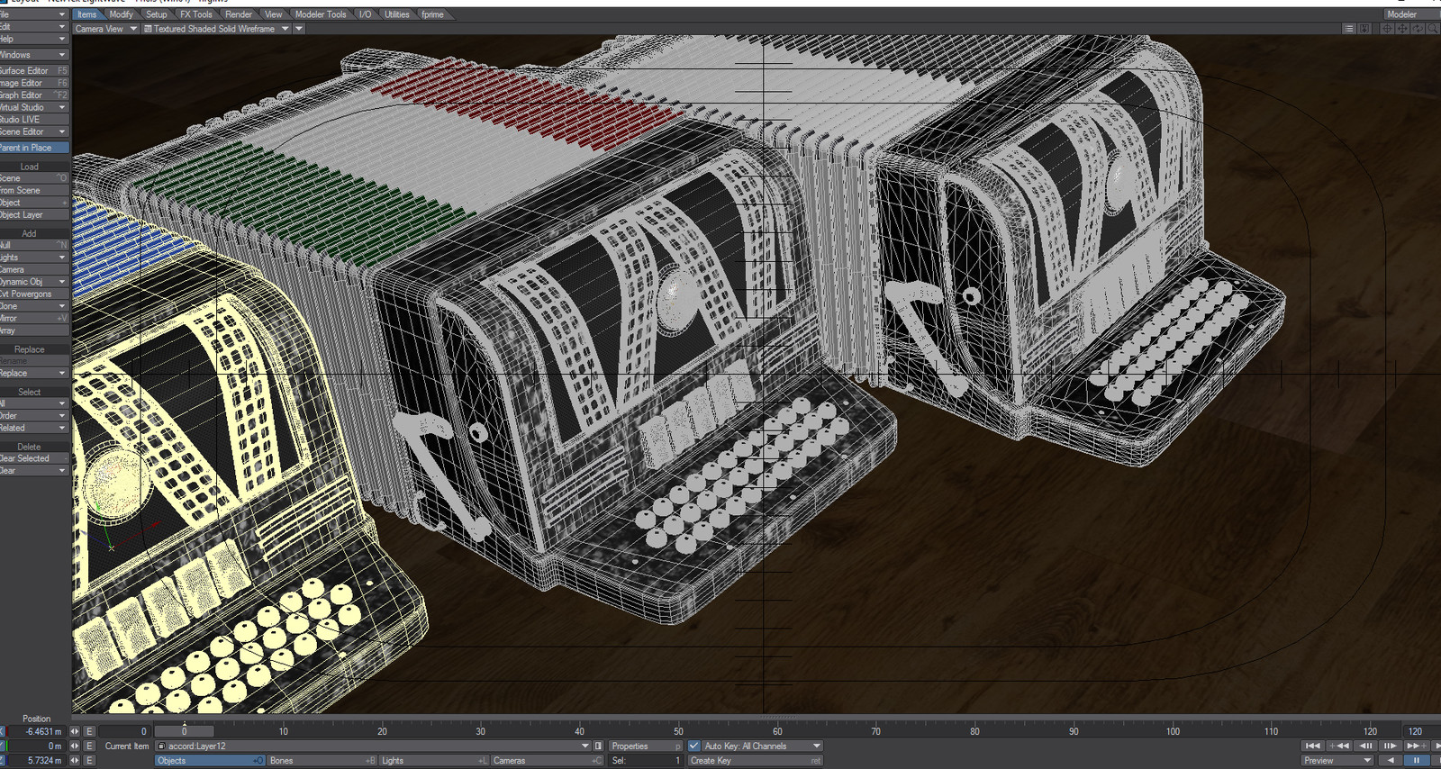Switch to the Setup tab
The image size is (1441, 769).
pyautogui.click(x=157, y=14)
